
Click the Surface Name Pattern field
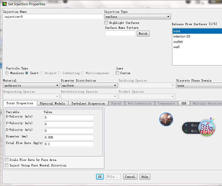coord(120,33)
